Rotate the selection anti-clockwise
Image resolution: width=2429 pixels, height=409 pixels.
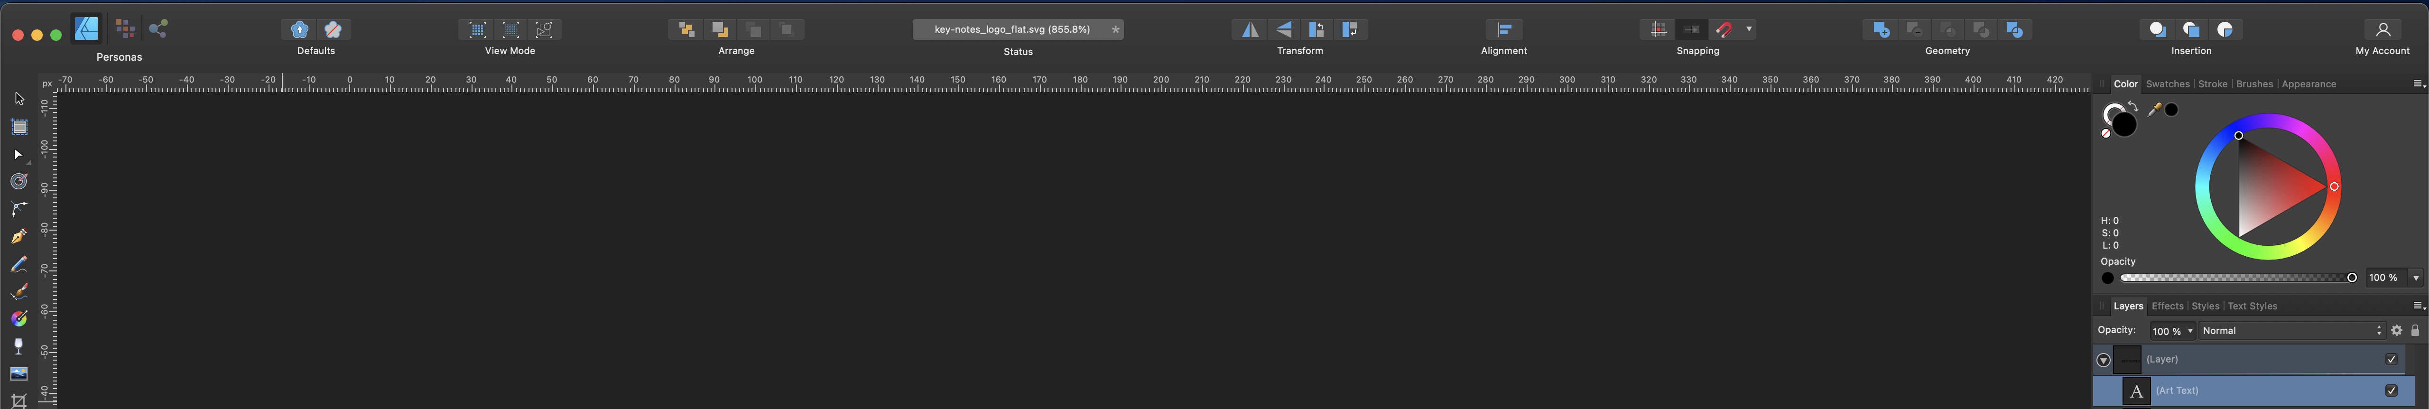1316,29
